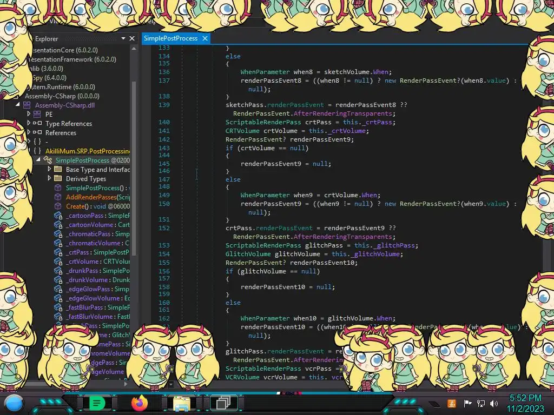
Task: Click the PE node icon
Action: (37, 115)
